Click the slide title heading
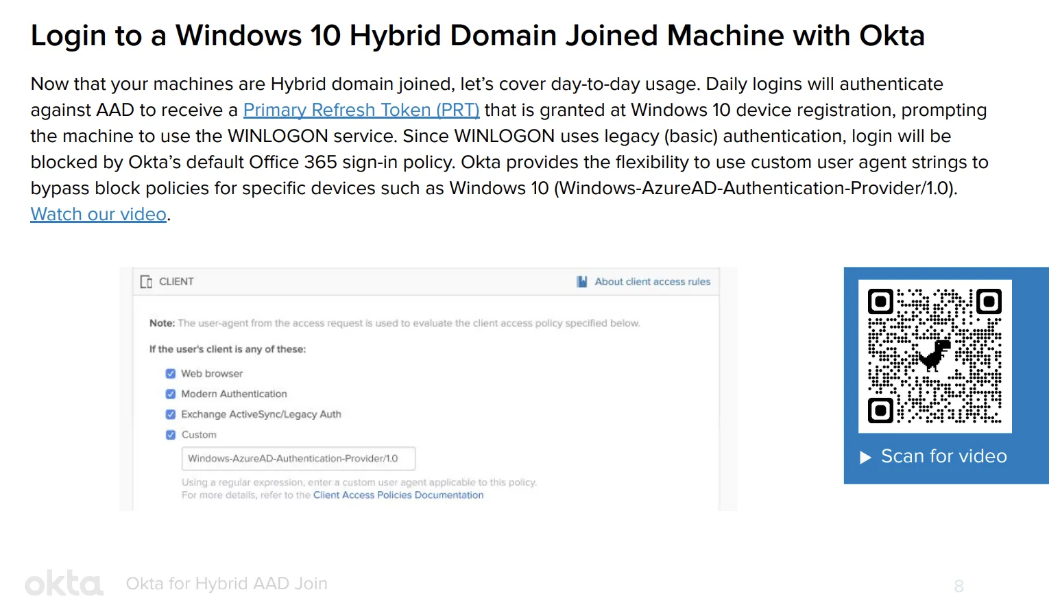 click(478, 35)
